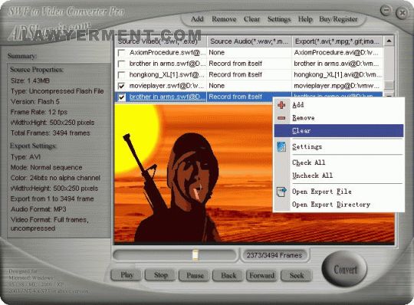414x305 pixels.
Task: Click the Mode: Normal sequence text
Action: (46, 168)
